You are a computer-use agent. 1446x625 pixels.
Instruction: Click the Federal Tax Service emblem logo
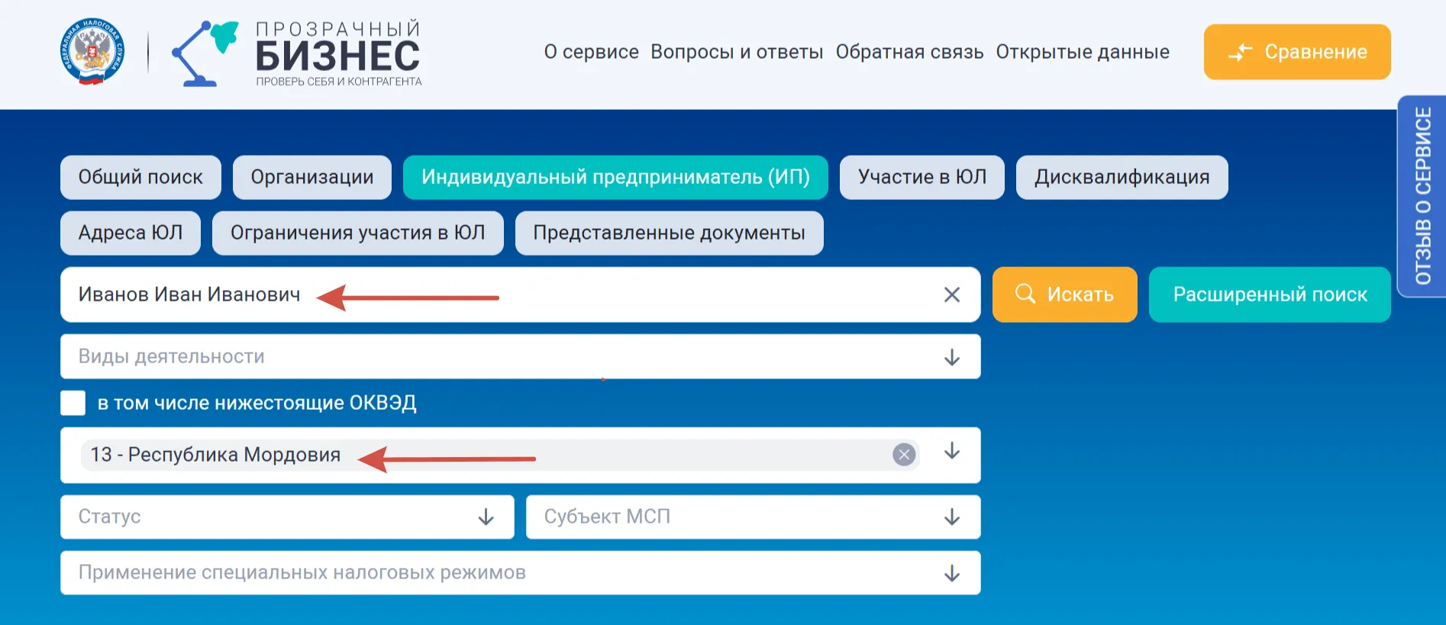click(92, 52)
